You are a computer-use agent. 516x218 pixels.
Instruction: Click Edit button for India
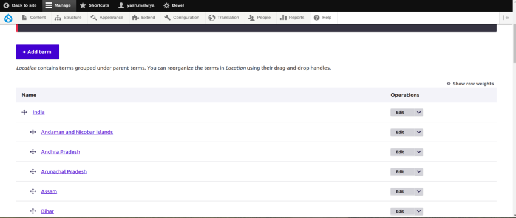(402, 112)
